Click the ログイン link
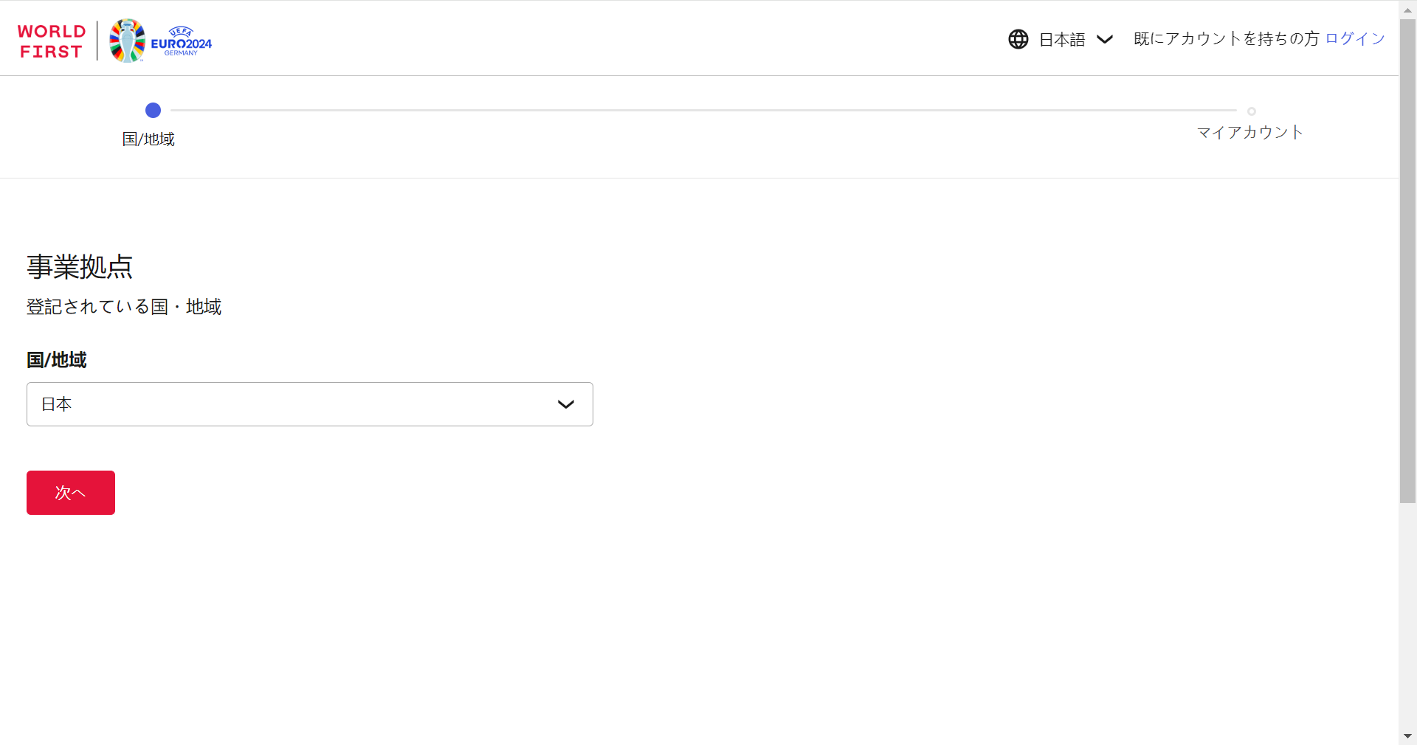The width and height of the screenshot is (1417, 745). (x=1355, y=38)
